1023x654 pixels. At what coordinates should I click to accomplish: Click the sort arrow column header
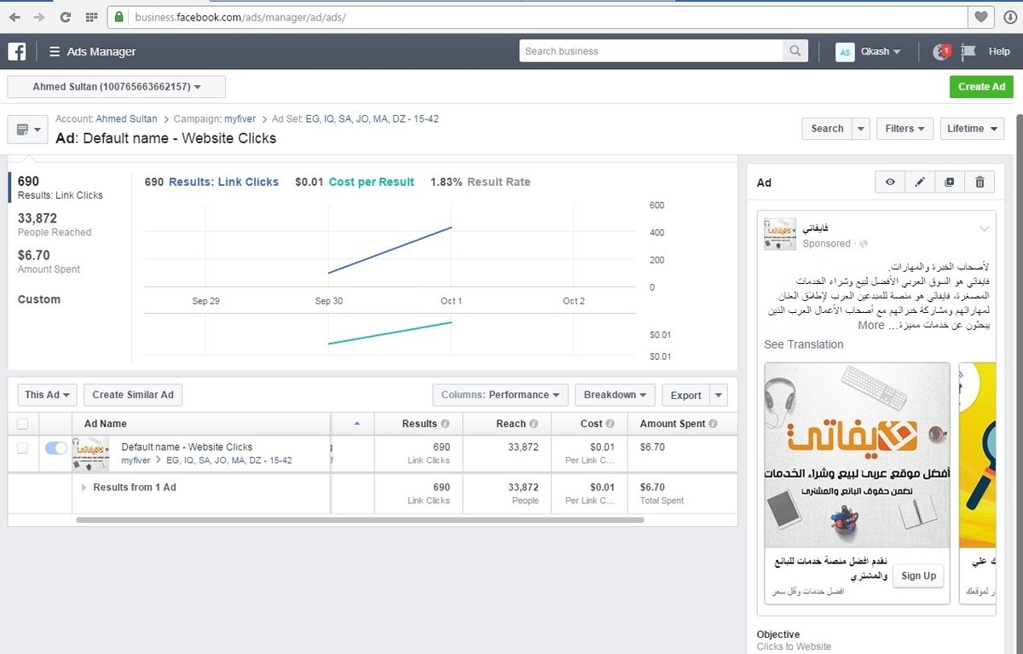[x=356, y=423]
